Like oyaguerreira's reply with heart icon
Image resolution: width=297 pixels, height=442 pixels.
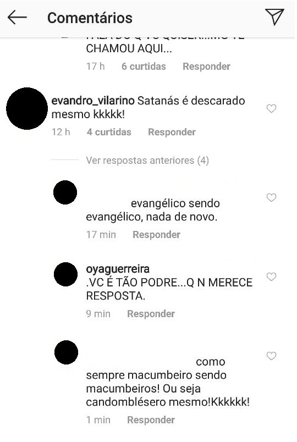tap(271, 277)
